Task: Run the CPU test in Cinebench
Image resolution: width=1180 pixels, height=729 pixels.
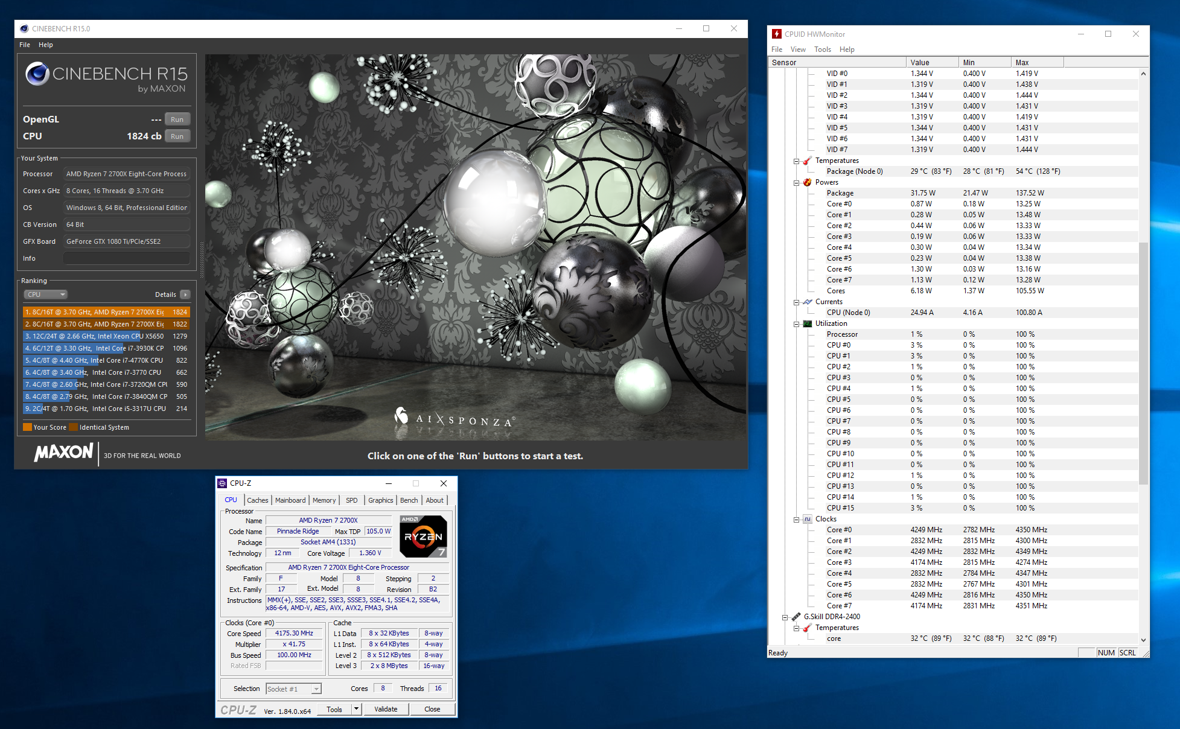Action: tap(177, 136)
